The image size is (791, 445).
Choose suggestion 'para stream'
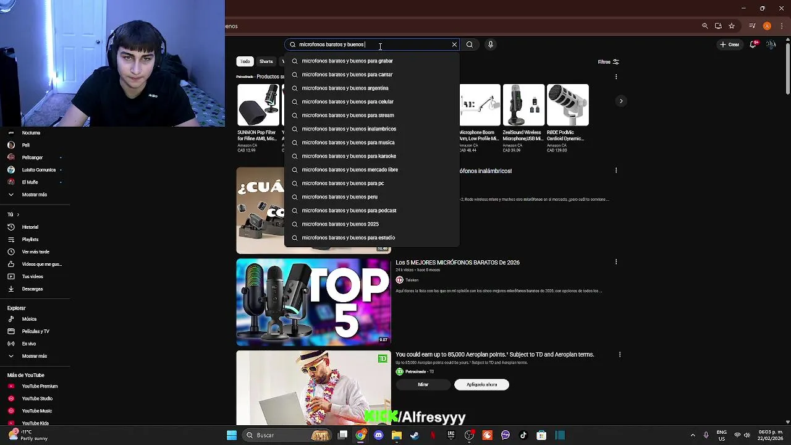tap(371, 115)
